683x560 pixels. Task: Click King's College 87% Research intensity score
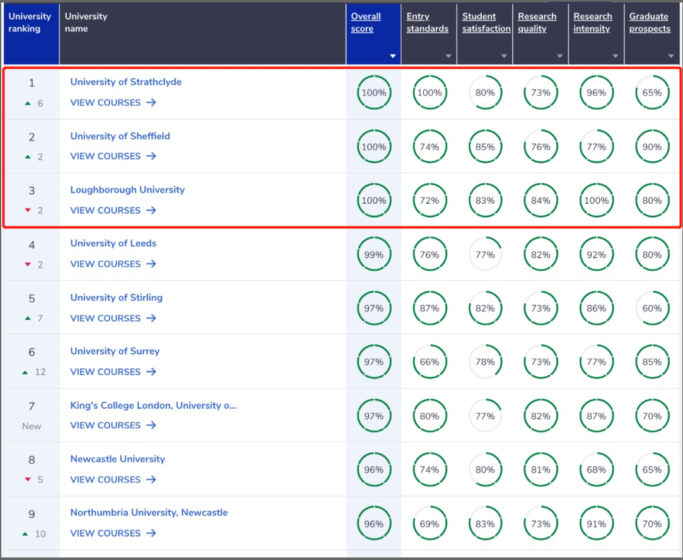(597, 416)
